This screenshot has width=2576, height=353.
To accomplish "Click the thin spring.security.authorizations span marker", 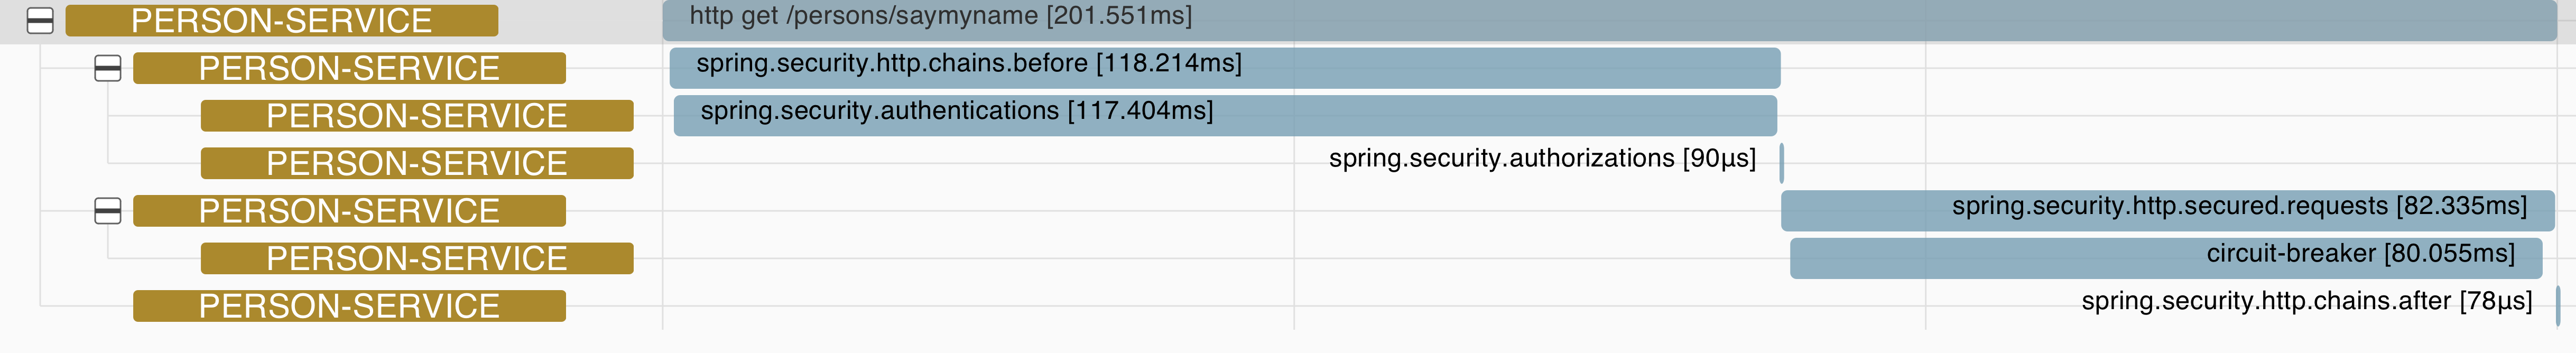I will (x=1781, y=163).
